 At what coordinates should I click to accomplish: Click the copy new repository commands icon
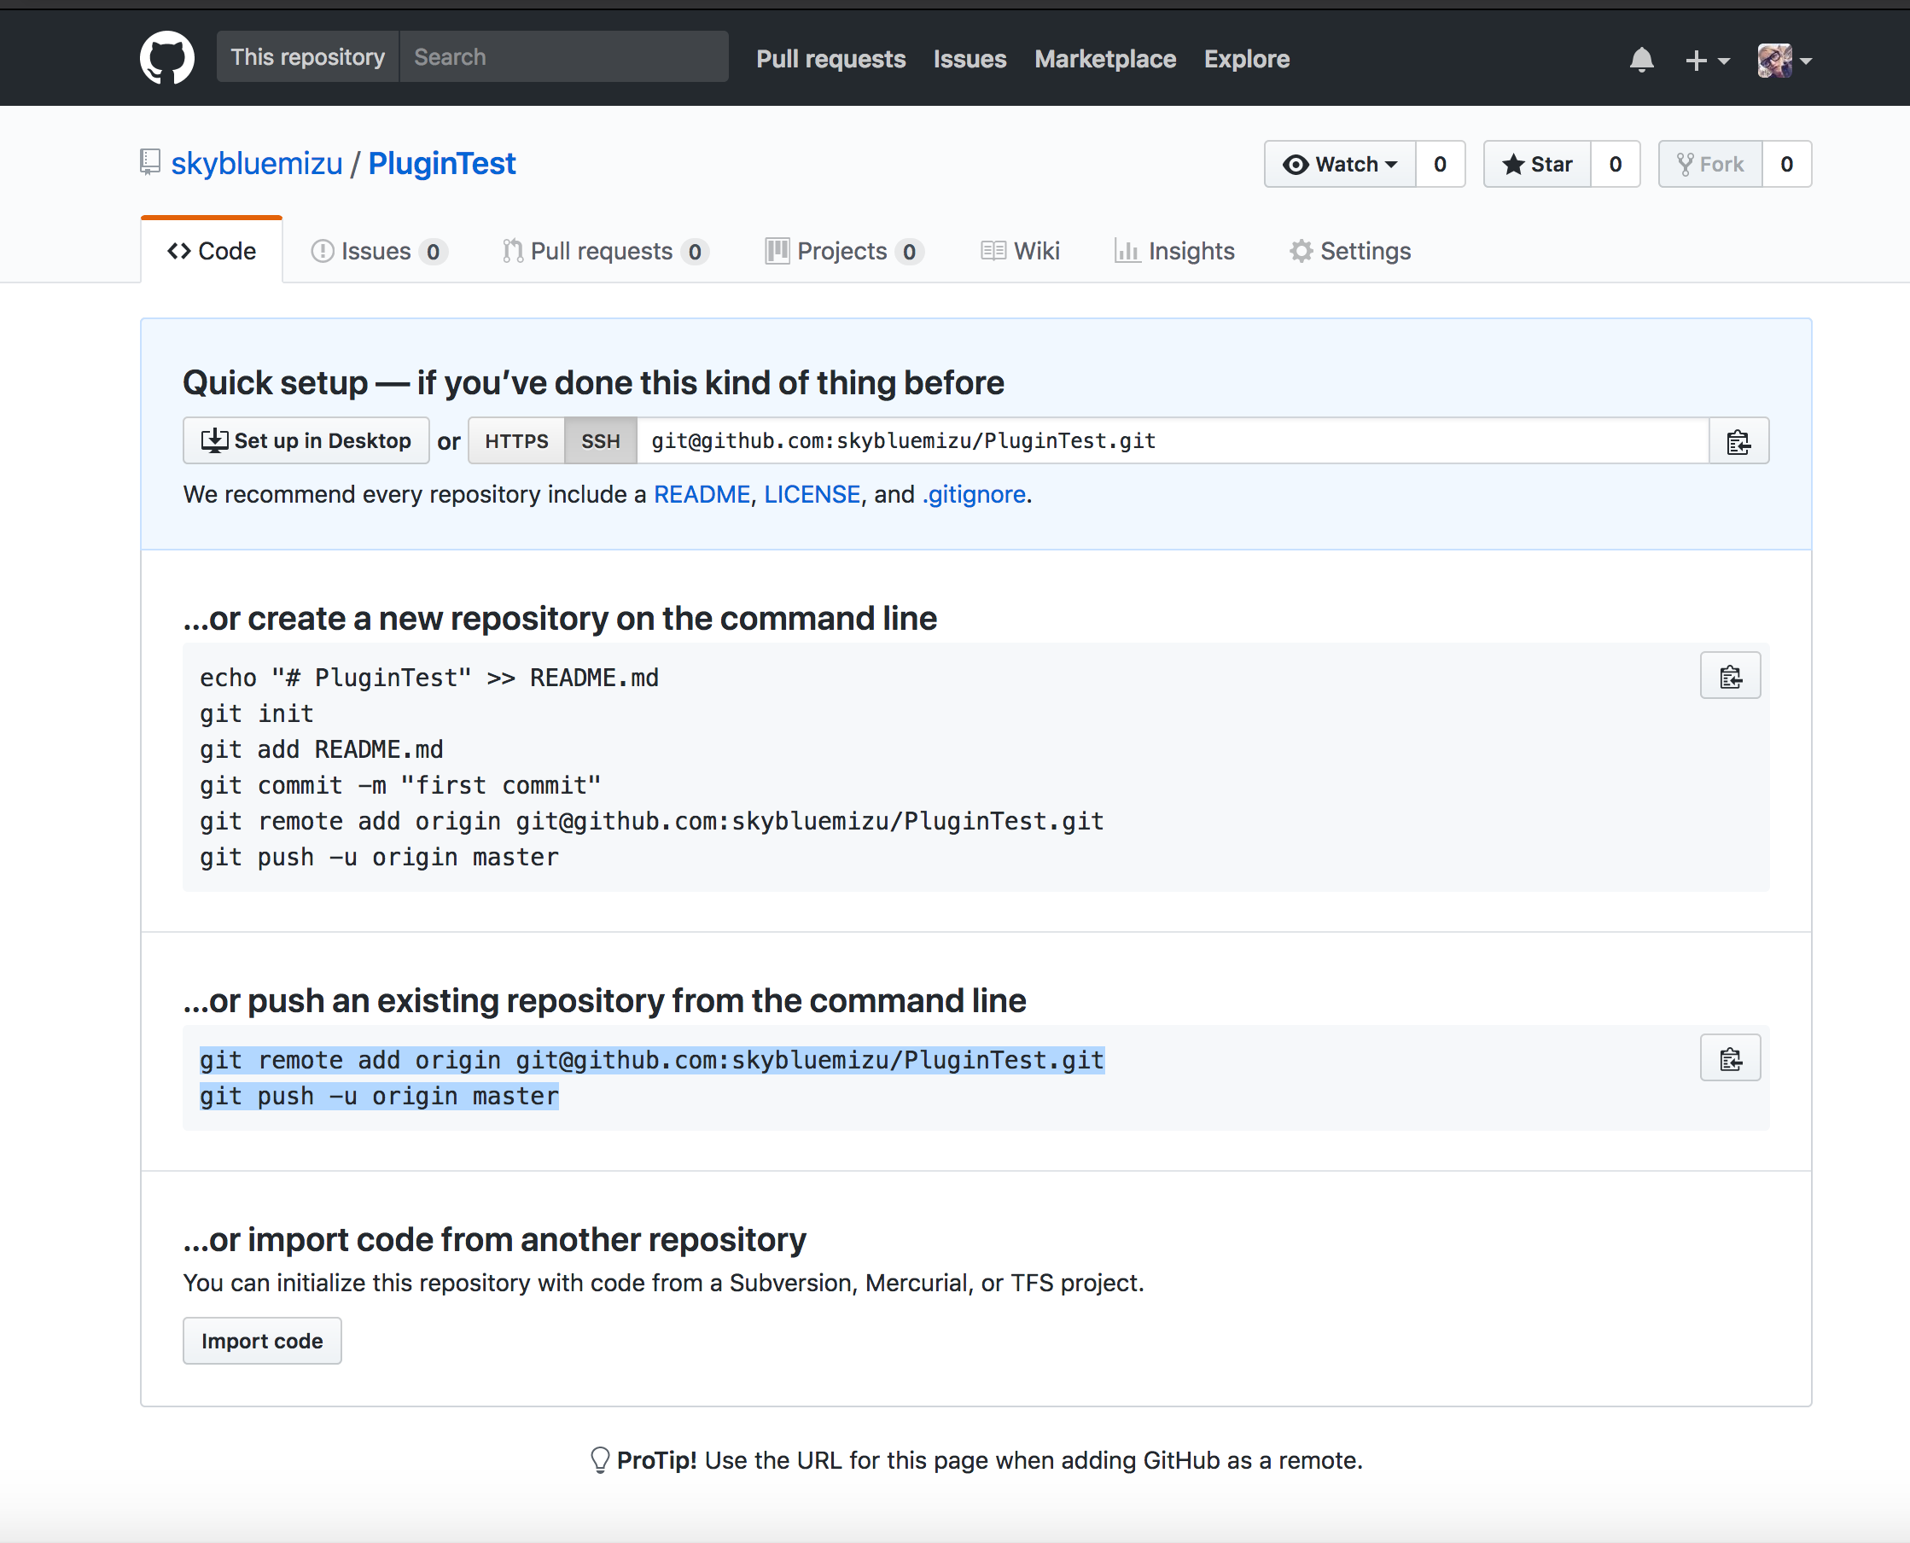click(1731, 677)
